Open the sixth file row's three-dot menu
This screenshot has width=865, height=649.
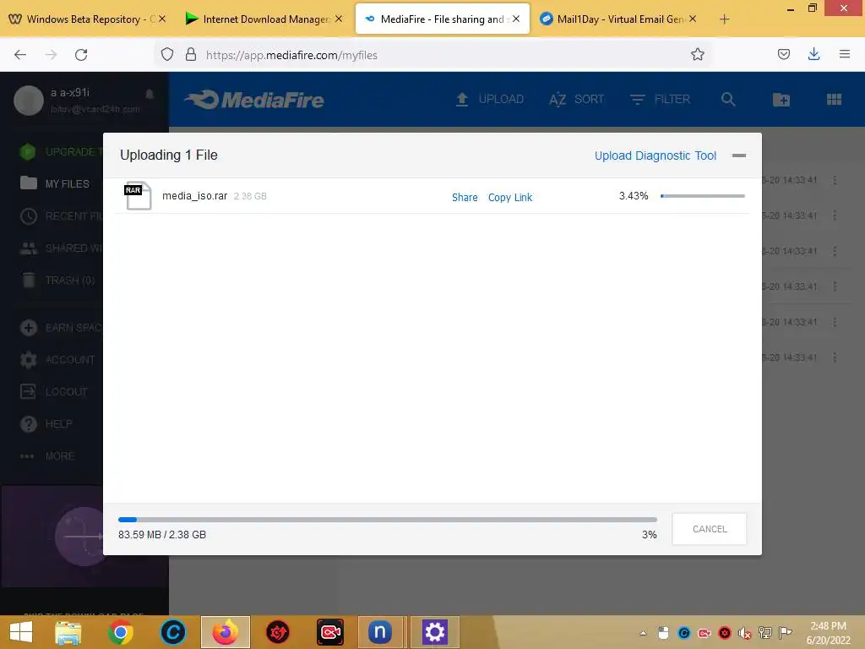[x=835, y=357]
